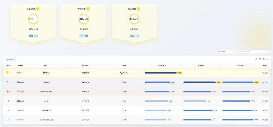Screen dimensions: 273x127
Task: Click the ranking rules button above the table
Action: coord(10,59)
